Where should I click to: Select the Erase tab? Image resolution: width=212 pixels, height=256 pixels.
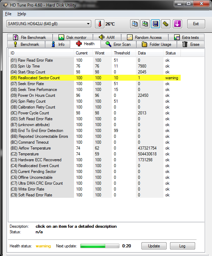click(191, 44)
